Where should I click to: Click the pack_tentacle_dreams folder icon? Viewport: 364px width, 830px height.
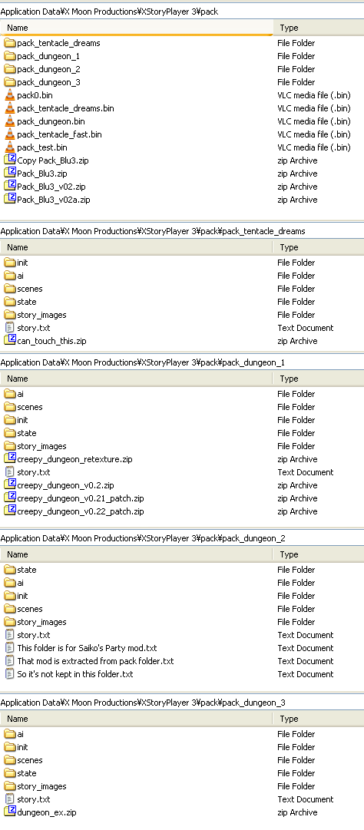[9, 43]
